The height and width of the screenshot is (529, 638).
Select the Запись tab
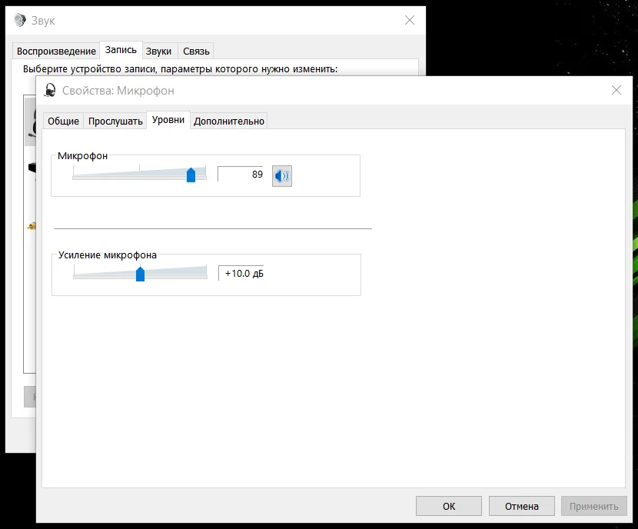pyautogui.click(x=121, y=50)
